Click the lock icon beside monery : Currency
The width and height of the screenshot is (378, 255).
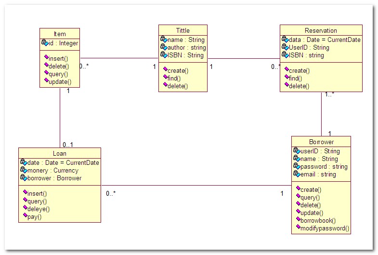click(x=24, y=170)
